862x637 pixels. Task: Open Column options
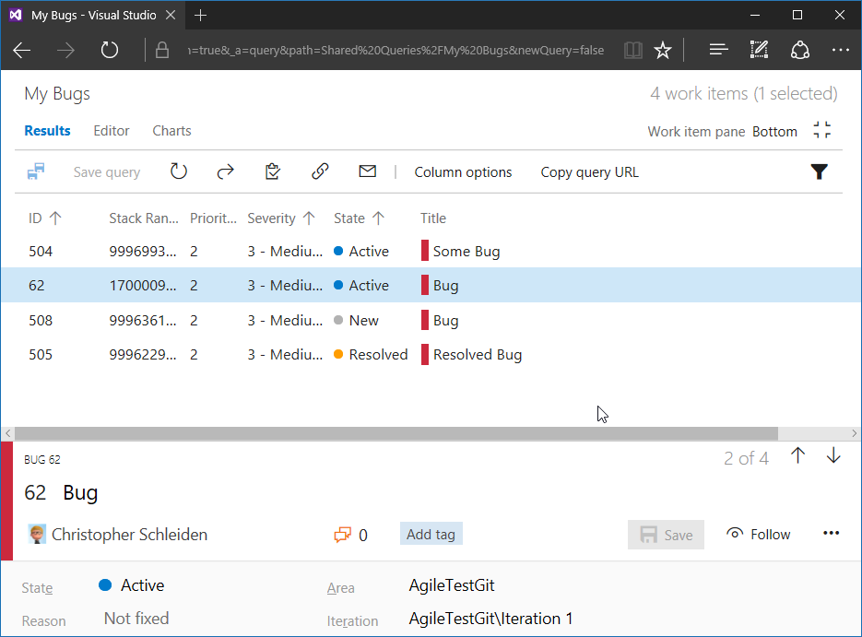(463, 172)
